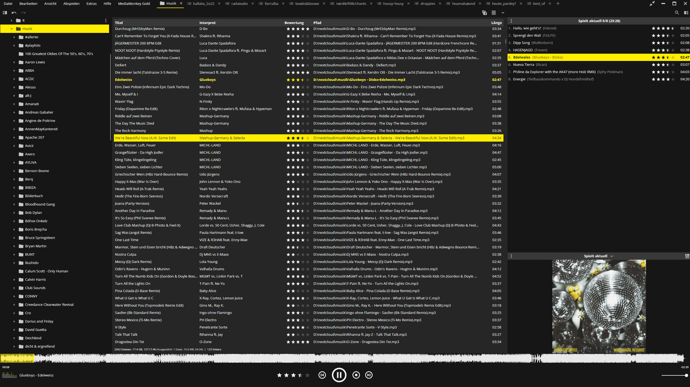Click the undo navigation arrow
690x387 pixels.
[14, 12]
